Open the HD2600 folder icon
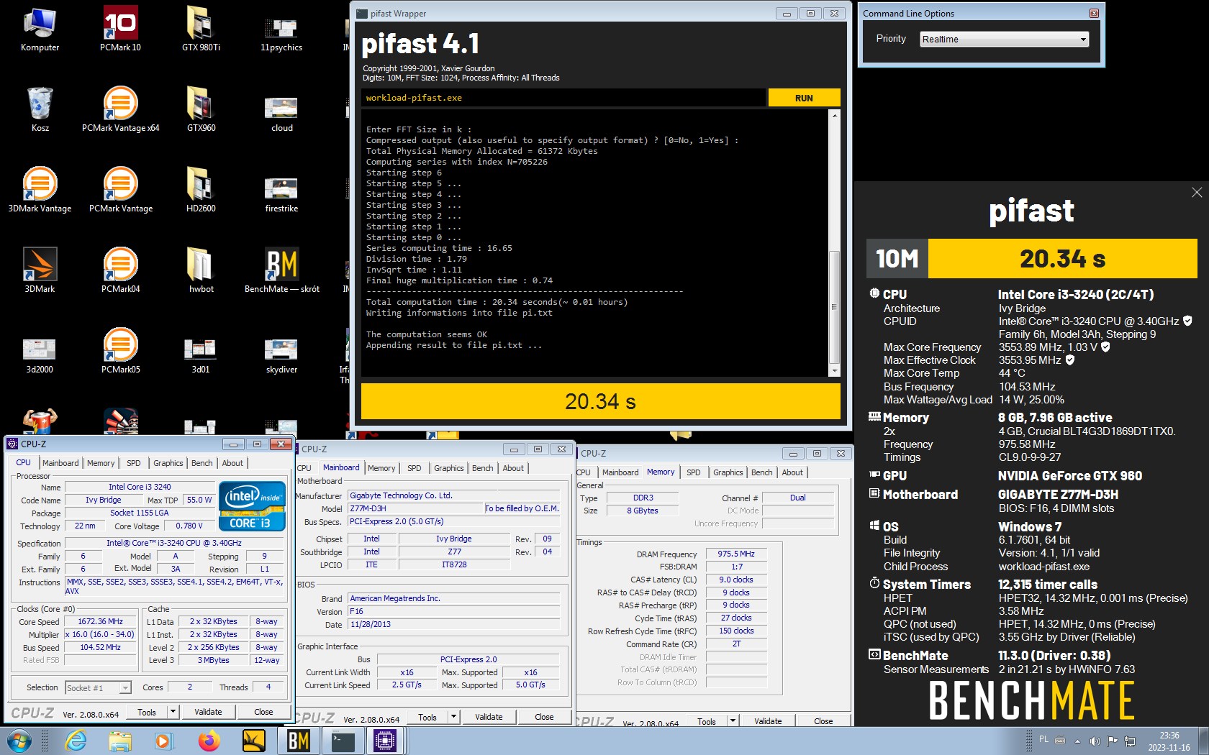The width and height of the screenshot is (1209, 755). 201,190
